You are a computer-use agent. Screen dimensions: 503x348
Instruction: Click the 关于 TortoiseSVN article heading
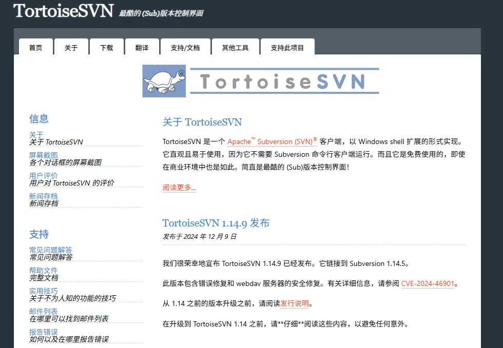pos(202,122)
